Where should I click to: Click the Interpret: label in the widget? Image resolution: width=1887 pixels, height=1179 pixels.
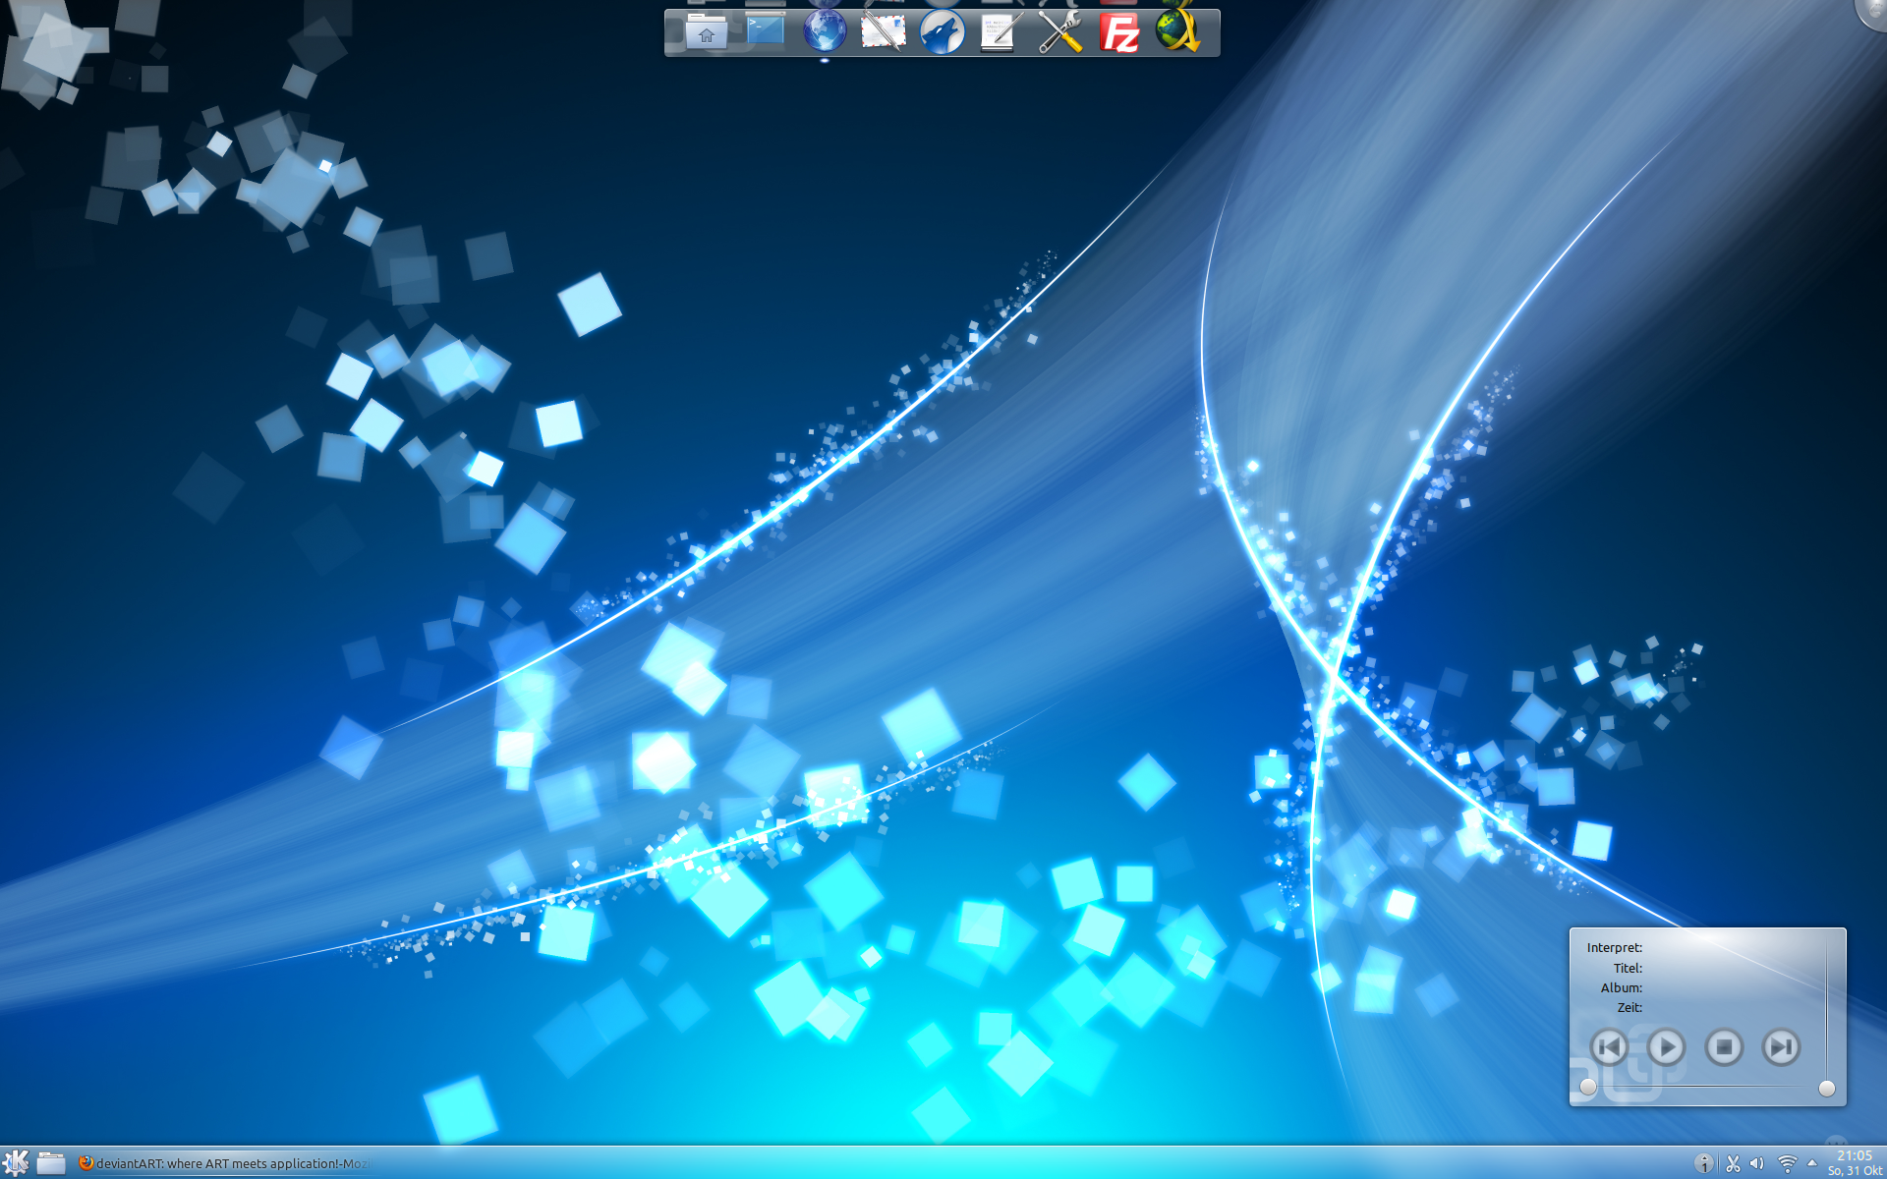(1615, 948)
